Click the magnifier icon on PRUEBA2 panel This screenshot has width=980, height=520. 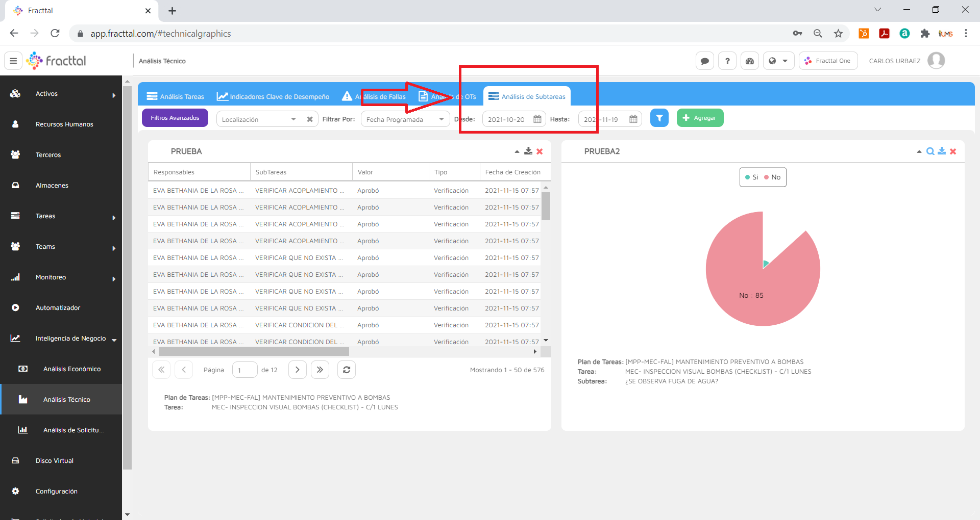(930, 151)
